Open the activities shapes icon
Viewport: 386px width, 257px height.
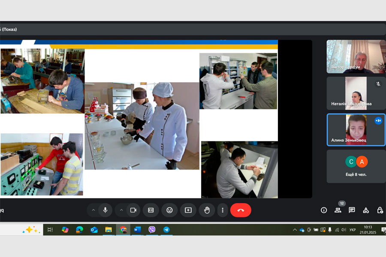tap(366, 210)
